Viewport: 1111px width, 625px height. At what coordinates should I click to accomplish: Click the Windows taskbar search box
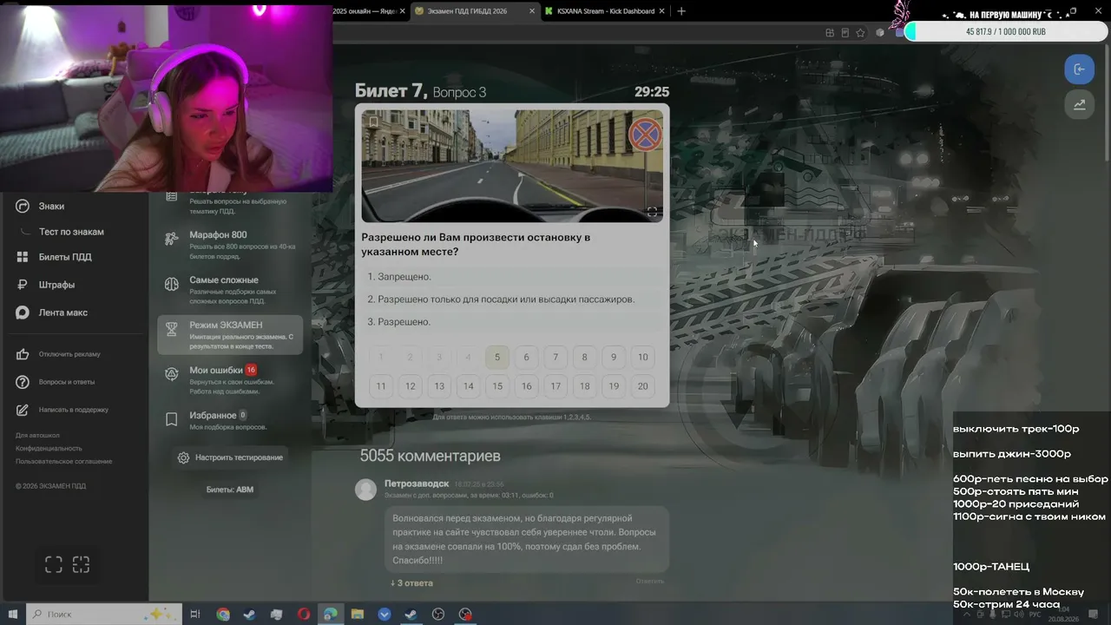point(102,614)
